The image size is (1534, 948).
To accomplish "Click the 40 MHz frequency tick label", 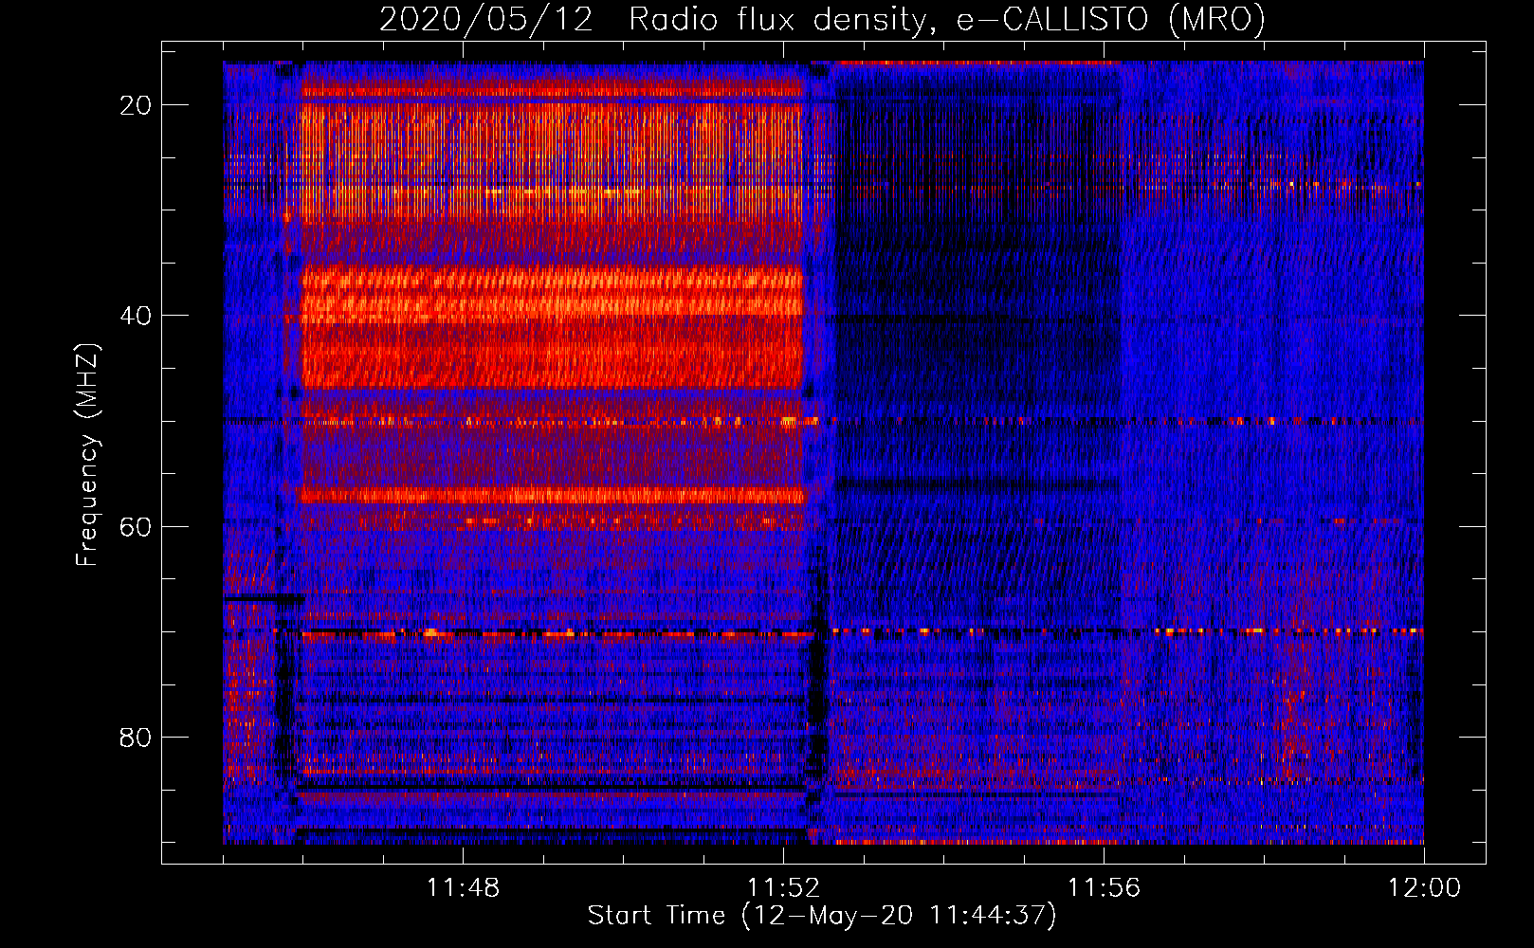I will point(136,316).
